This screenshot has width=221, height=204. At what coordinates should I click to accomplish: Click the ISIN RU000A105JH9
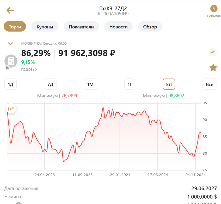point(113,14)
